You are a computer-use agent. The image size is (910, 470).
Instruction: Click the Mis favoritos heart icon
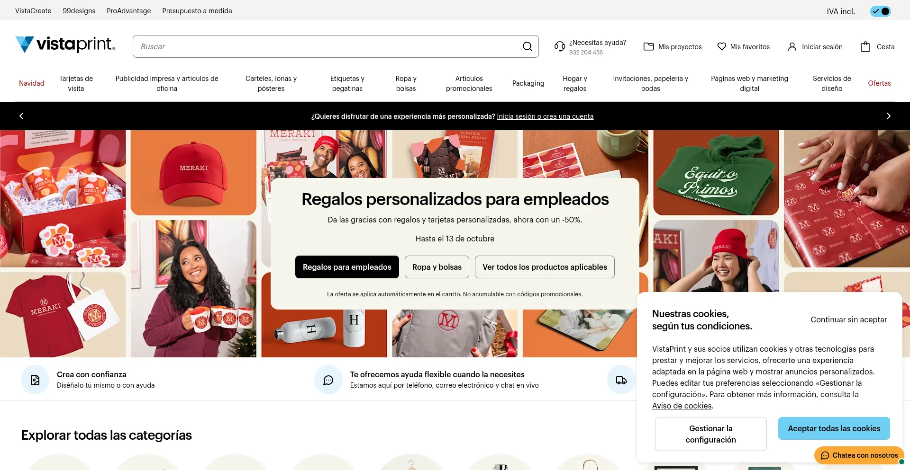(721, 46)
